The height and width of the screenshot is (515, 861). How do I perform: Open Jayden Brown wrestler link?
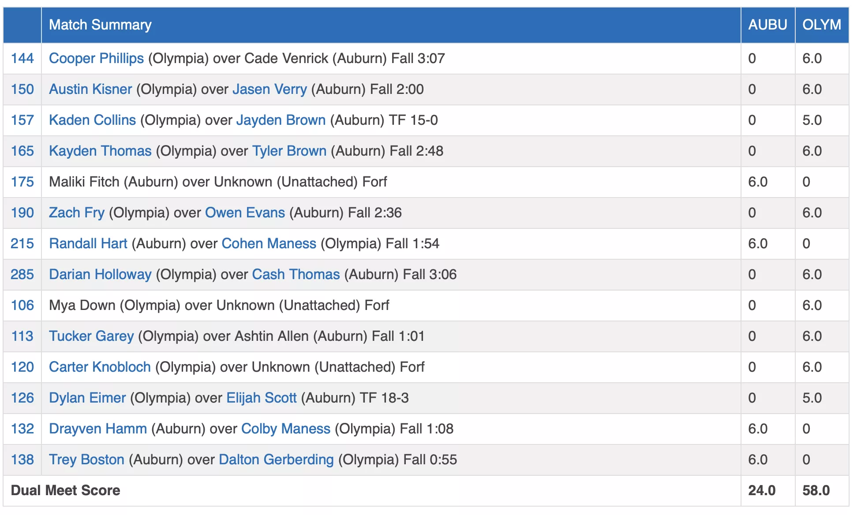point(281,120)
